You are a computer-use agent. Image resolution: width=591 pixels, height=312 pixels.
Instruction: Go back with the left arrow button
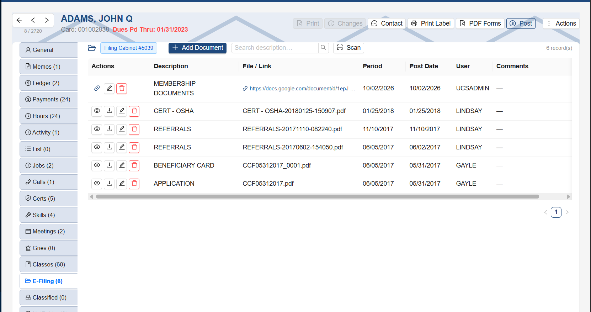19,20
